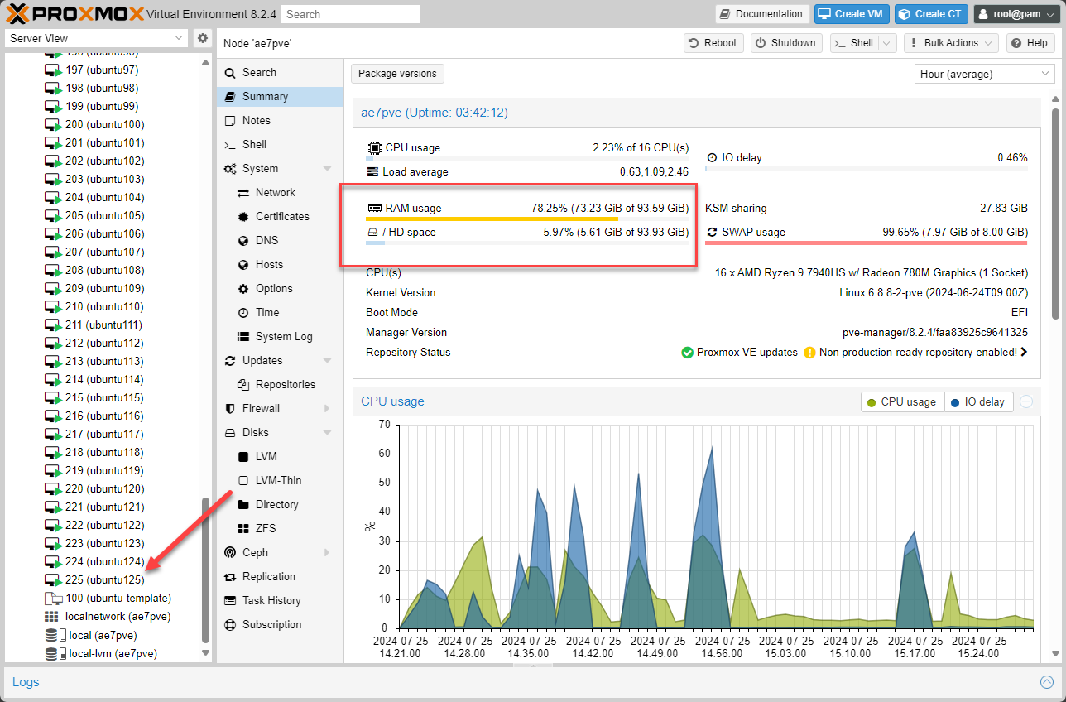Open the Firewall section
Image resolution: width=1066 pixels, height=702 pixels.
point(261,408)
